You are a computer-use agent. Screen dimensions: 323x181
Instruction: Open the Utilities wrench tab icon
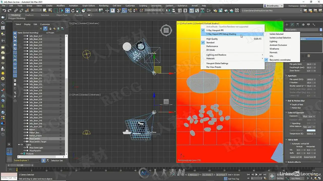click(x=314, y=25)
